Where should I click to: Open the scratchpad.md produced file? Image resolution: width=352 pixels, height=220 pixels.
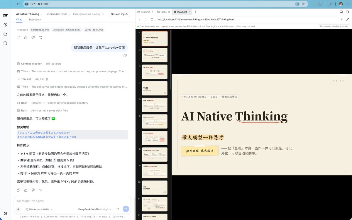40,30
